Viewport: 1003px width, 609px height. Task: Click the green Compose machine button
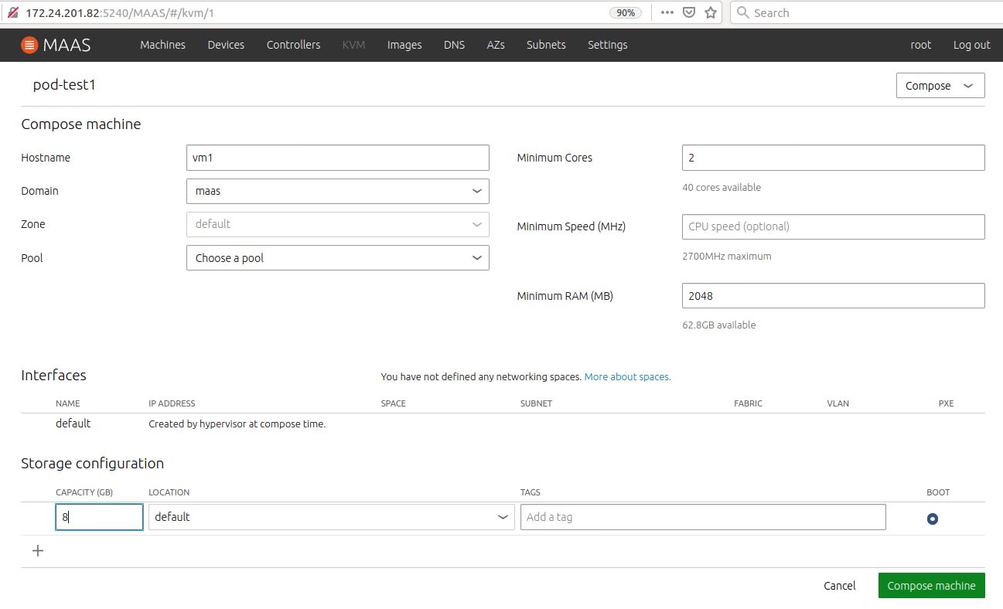coord(932,586)
